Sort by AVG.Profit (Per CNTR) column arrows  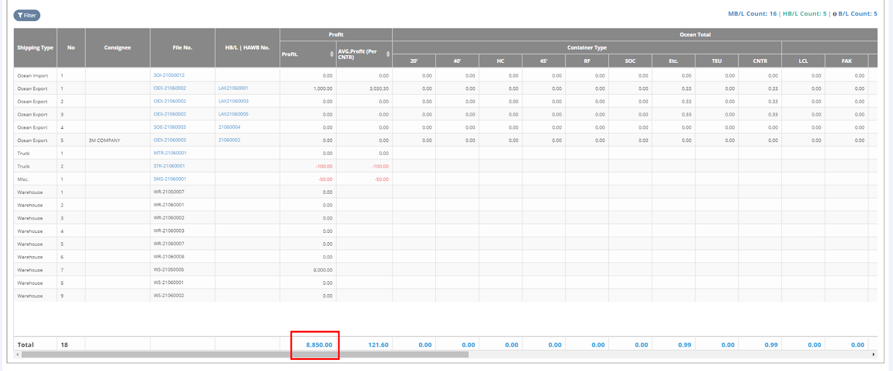point(388,54)
